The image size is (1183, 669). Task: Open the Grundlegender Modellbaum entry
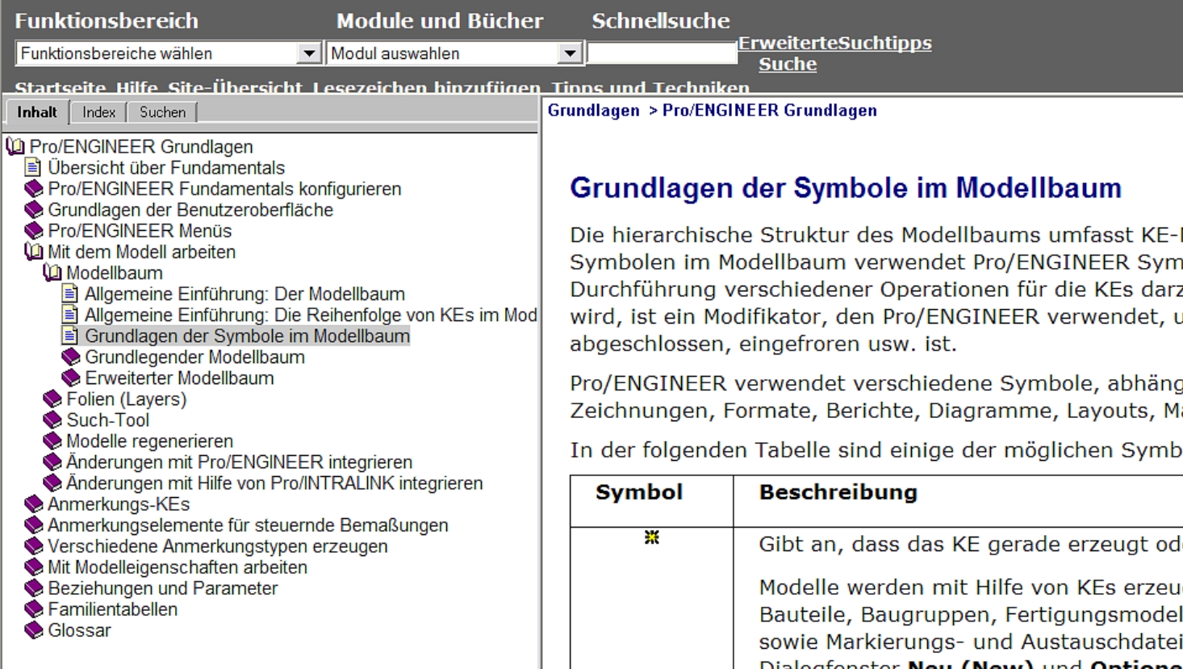(x=194, y=357)
